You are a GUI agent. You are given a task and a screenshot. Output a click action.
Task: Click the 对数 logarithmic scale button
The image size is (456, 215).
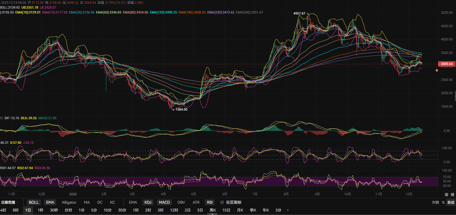(435, 202)
